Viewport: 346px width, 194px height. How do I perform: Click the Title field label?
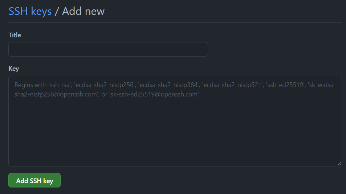[x=15, y=35]
